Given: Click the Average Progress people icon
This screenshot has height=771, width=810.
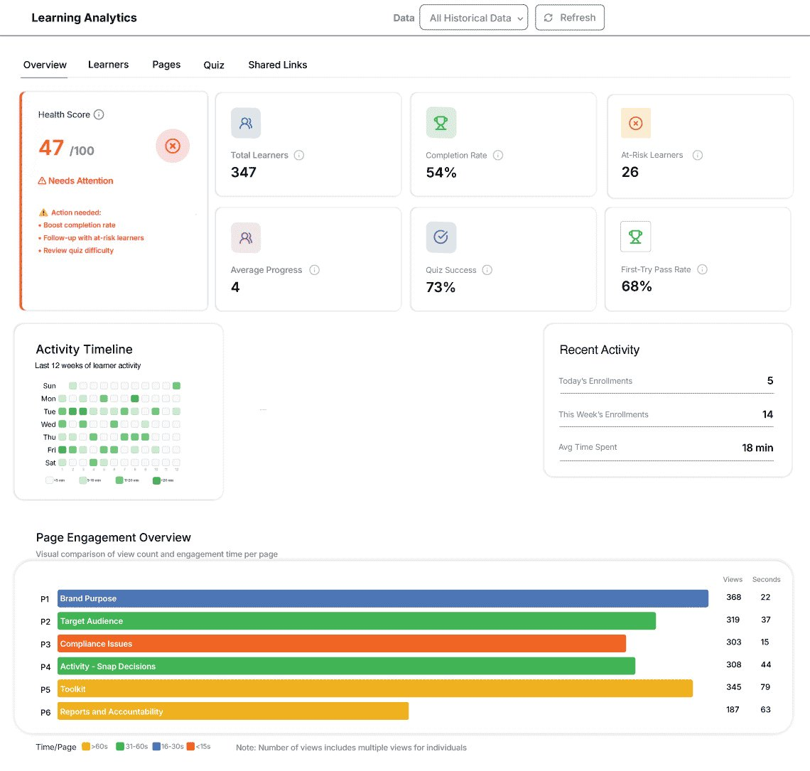Looking at the screenshot, I should point(245,237).
